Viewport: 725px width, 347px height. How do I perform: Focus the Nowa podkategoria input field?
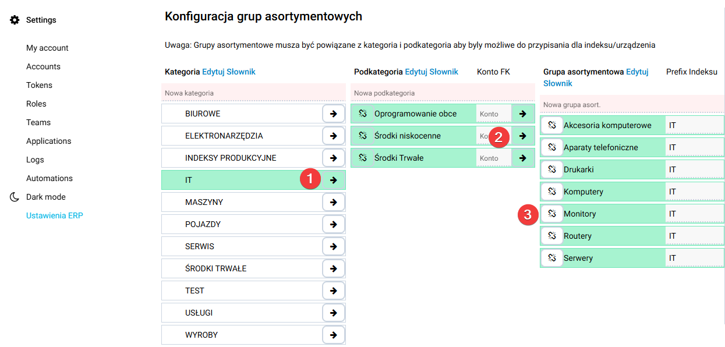click(x=443, y=93)
